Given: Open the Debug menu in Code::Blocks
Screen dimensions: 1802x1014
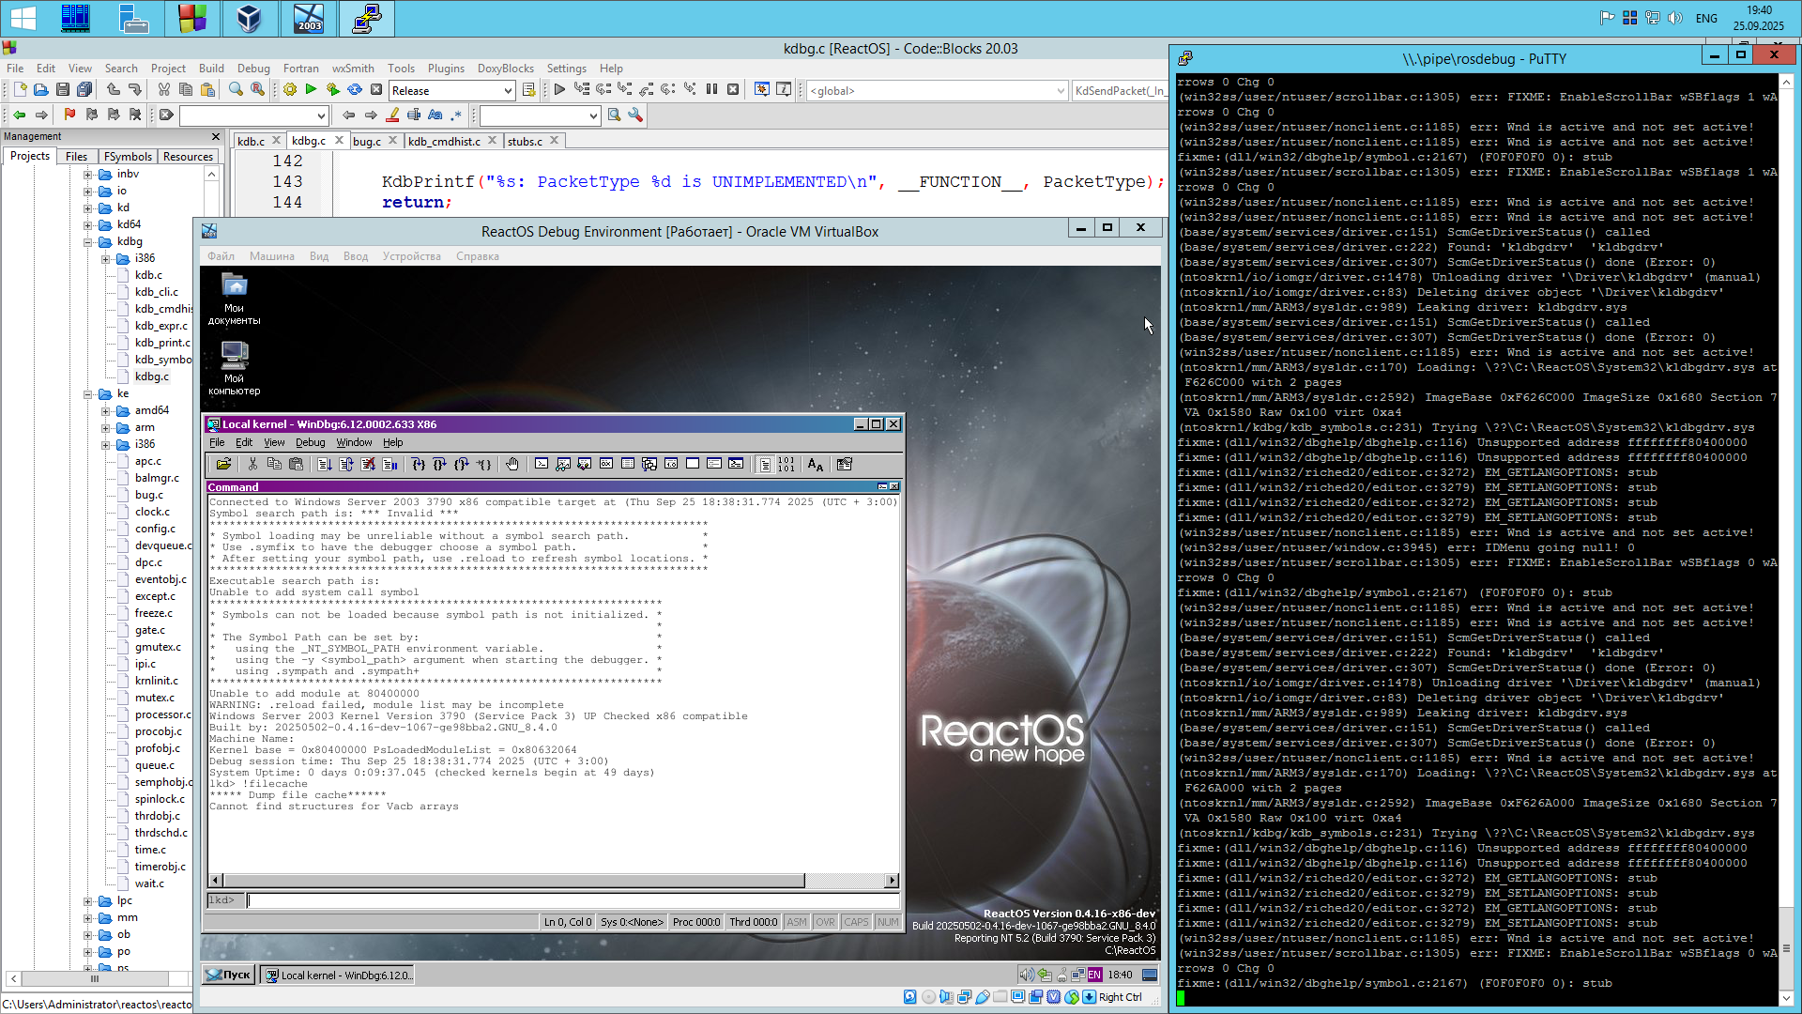Looking at the screenshot, I should (x=252, y=69).
